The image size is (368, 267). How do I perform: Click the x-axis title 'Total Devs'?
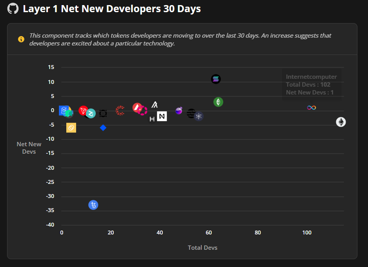coord(202,247)
